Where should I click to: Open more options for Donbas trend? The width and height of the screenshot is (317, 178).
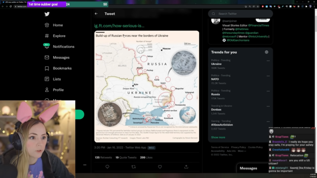[x=268, y=106]
